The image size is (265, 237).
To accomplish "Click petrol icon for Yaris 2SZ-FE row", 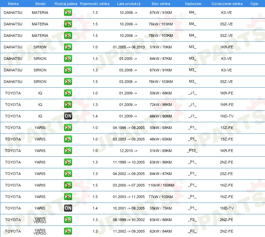I will [x=68, y=173].
